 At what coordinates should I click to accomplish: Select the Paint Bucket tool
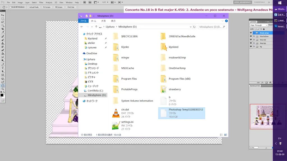3,54
